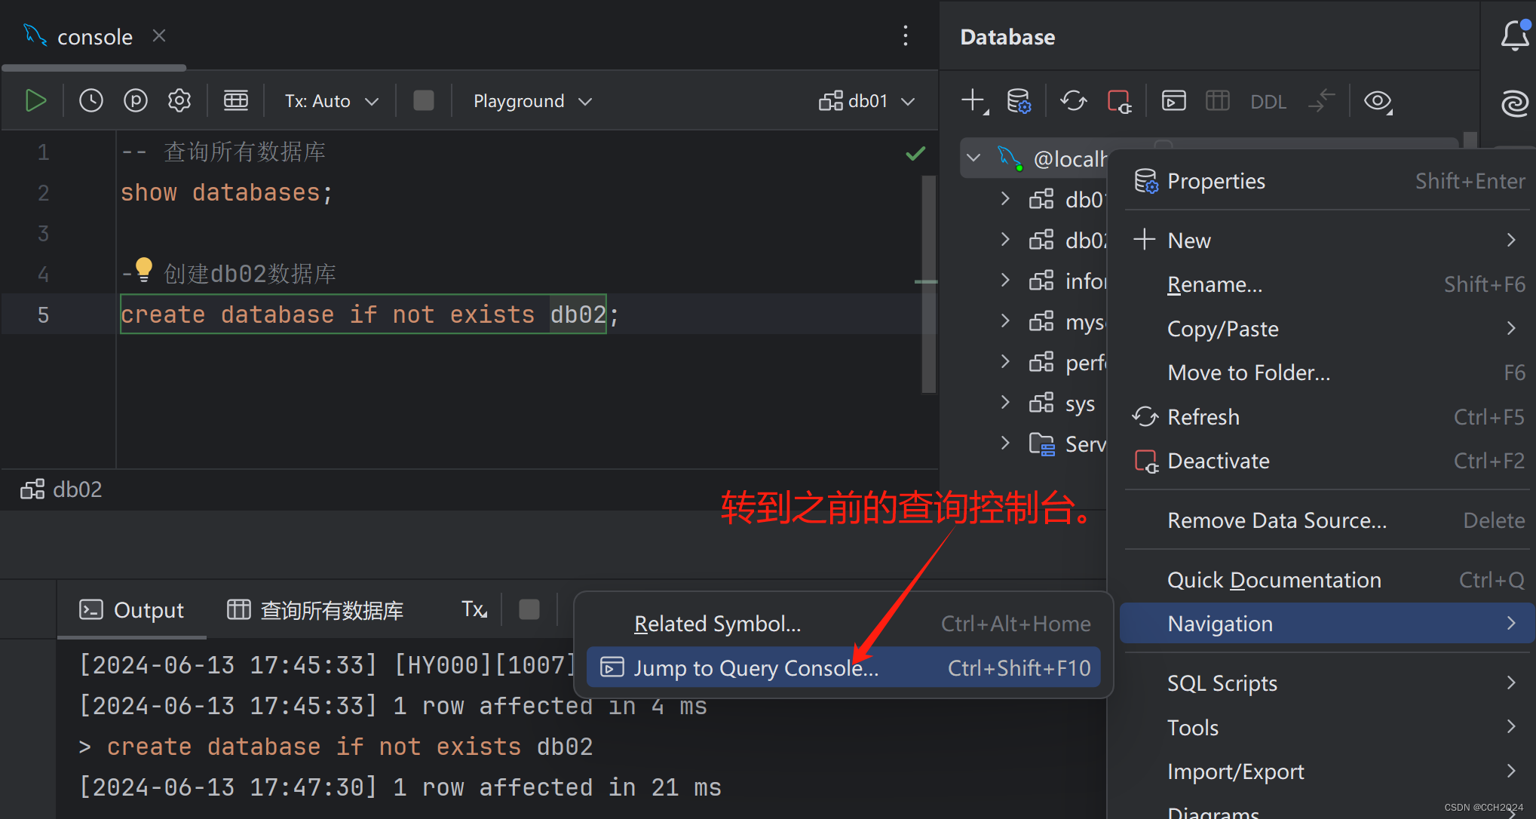Image resolution: width=1536 pixels, height=819 pixels.
Task: Click the in-editor results table icon
Action: click(x=236, y=100)
